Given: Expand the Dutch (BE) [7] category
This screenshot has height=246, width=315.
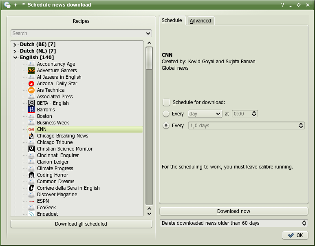Looking at the screenshot, I should (x=15, y=44).
